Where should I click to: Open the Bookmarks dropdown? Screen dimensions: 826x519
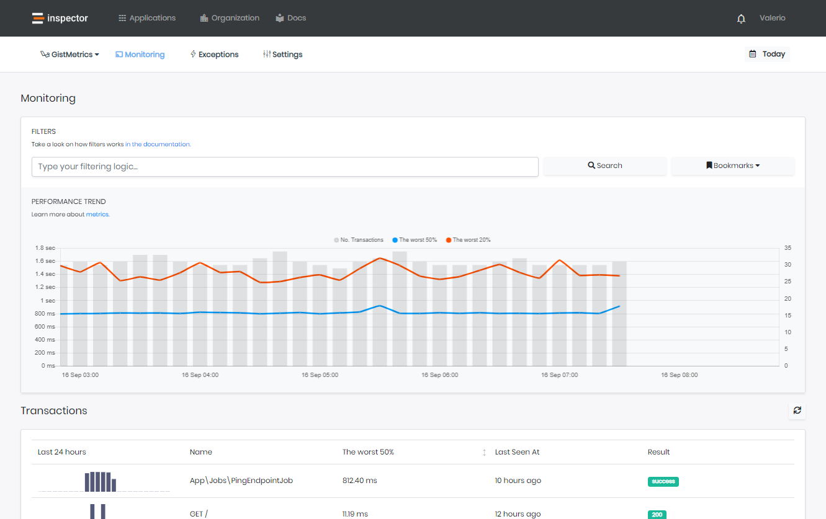(x=732, y=166)
